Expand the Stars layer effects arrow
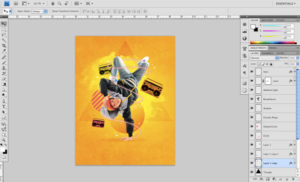Viewport: 300px width, 182px height. click(294, 72)
